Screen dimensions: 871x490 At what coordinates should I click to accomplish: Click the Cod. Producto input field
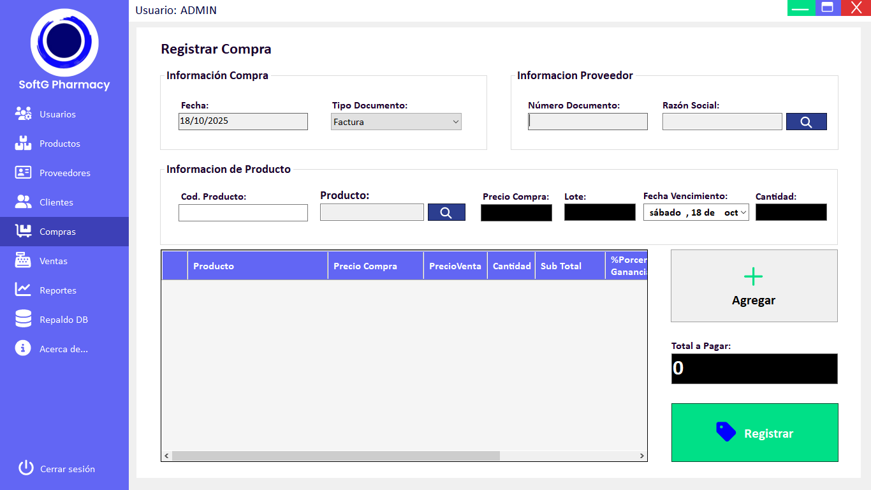[x=243, y=213]
